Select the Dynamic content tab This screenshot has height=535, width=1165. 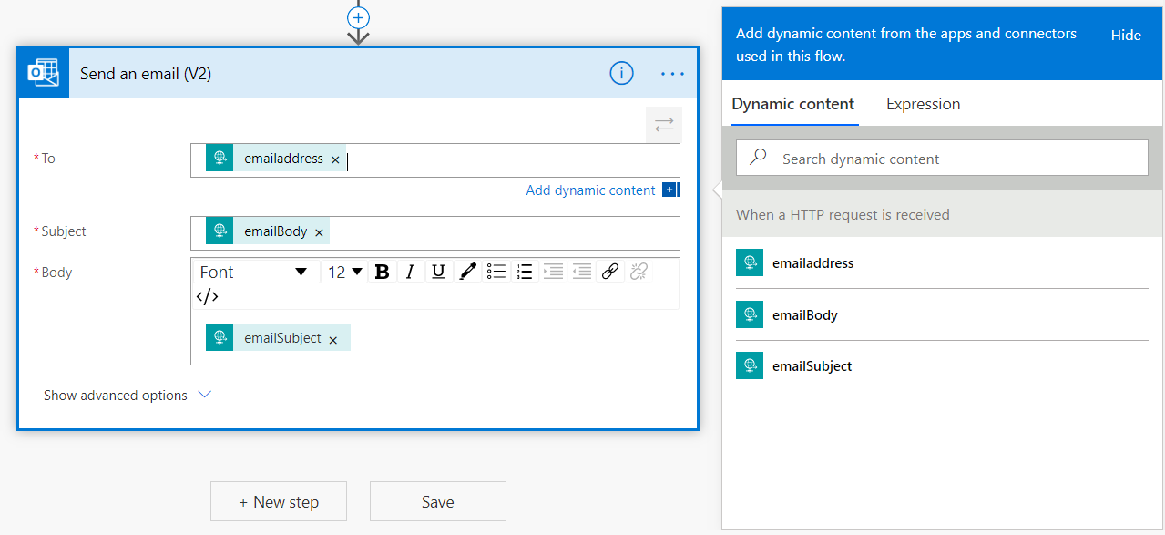click(792, 104)
